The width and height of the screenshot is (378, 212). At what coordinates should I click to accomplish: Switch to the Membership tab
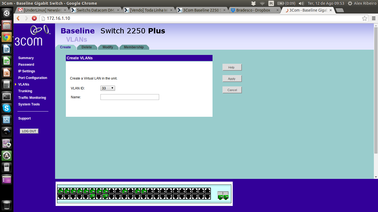(134, 47)
